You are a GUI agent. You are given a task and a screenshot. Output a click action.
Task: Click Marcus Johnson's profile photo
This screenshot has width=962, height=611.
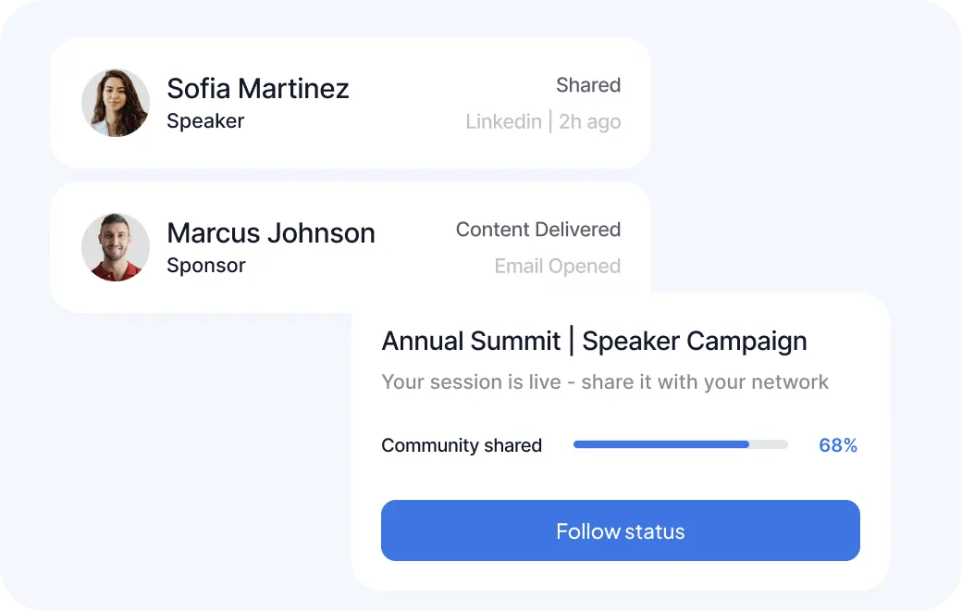click(116, 247)
